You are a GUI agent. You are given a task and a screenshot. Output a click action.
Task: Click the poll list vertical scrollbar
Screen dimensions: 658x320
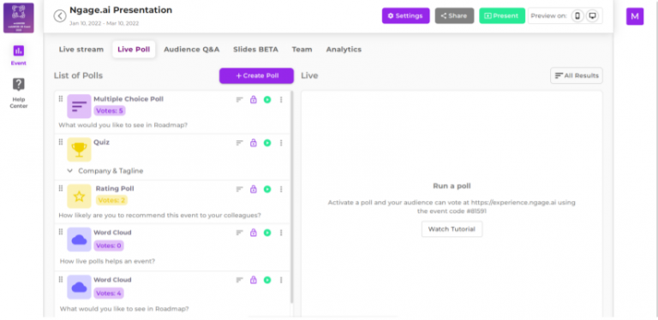[x=292, y=197]
